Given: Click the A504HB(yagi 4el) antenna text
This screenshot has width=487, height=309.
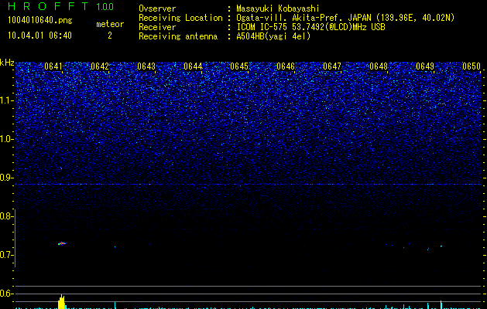Looking at the screenshot, I should (x=273, y=36).
